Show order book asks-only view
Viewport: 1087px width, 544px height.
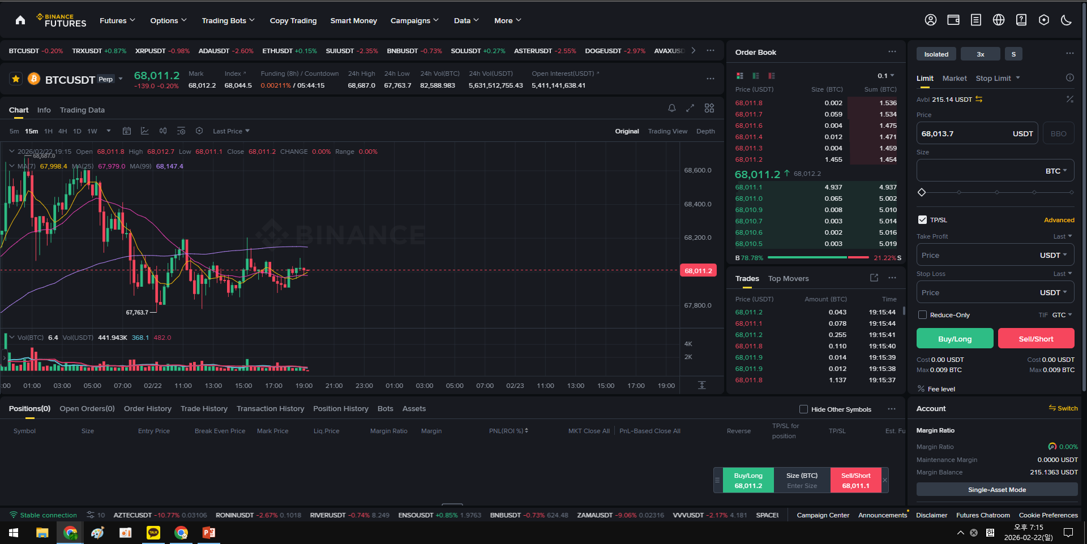772,76
